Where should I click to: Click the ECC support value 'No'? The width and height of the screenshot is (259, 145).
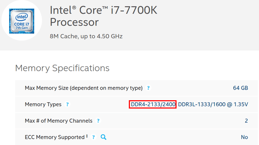tap(244, 137)
